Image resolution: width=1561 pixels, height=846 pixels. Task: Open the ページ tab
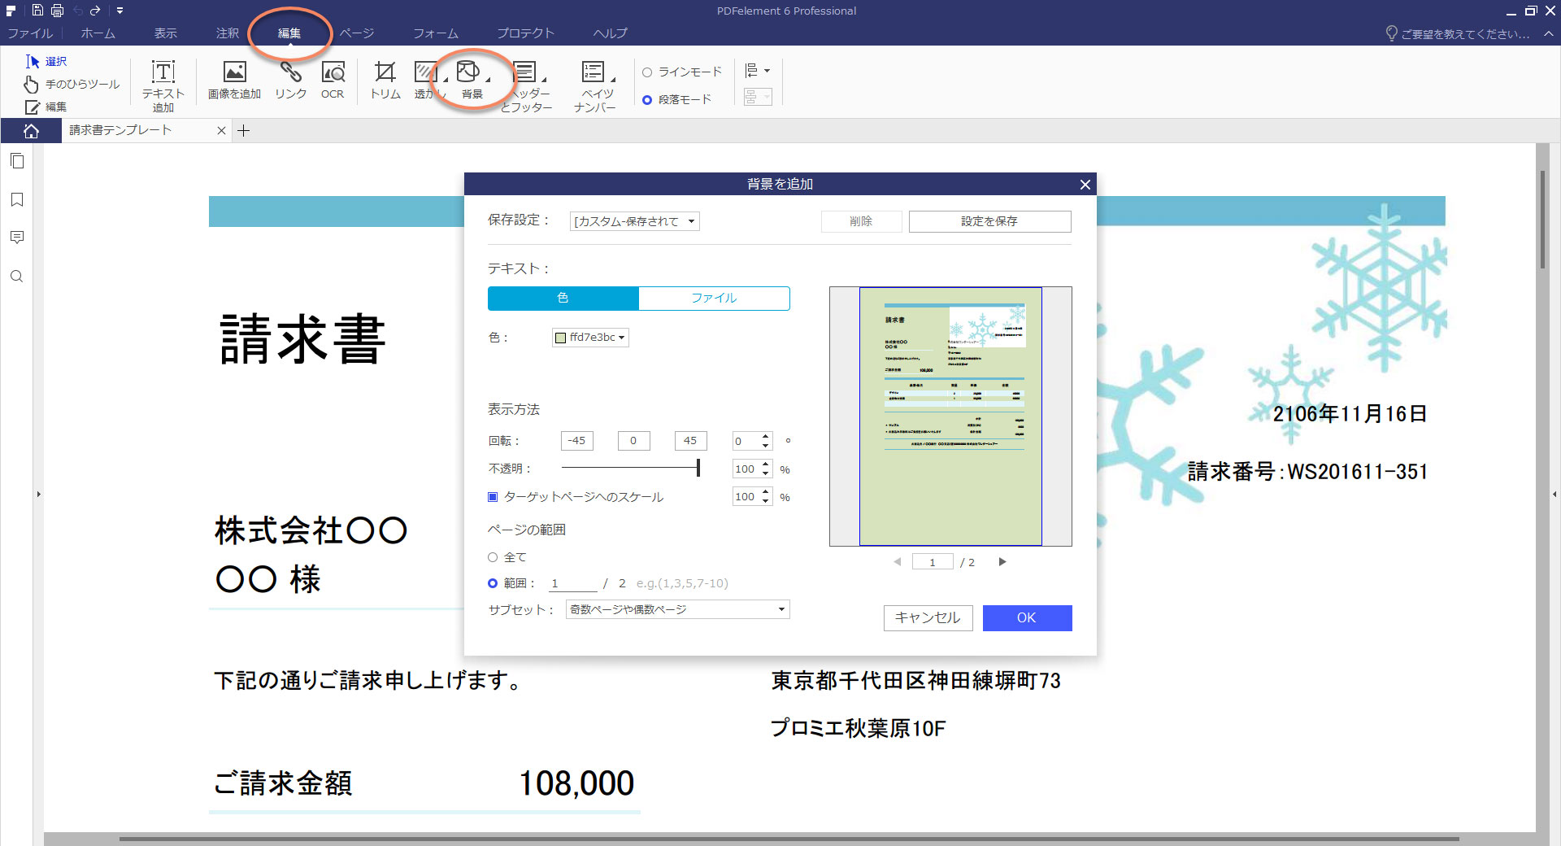click(x=357, y=33)
